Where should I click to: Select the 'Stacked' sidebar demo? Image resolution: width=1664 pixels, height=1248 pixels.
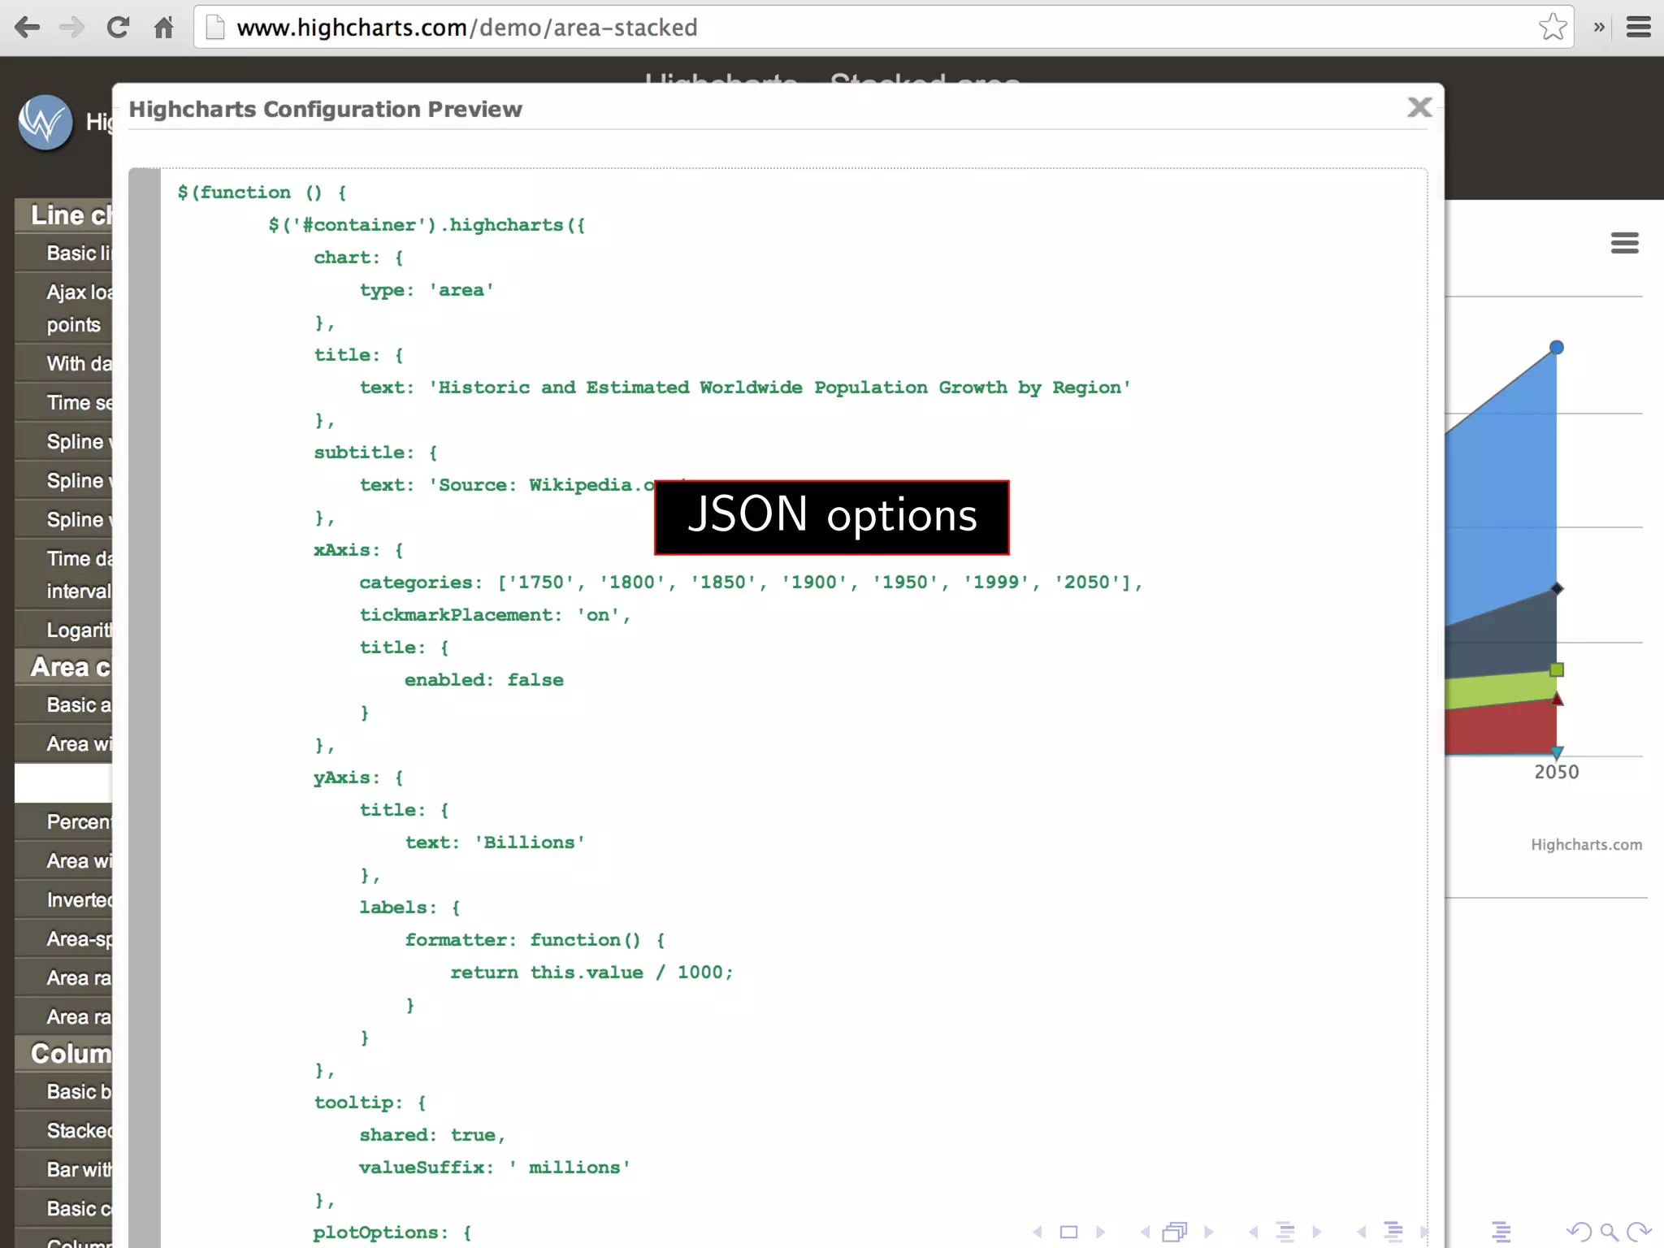pyautogui.click(x=64, y=1130)
